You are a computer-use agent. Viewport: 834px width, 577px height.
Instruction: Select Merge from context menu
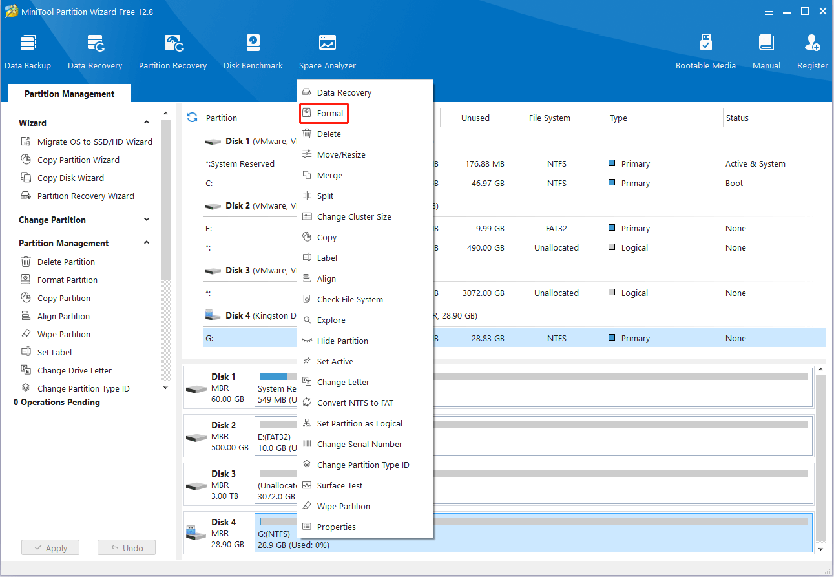364,176
